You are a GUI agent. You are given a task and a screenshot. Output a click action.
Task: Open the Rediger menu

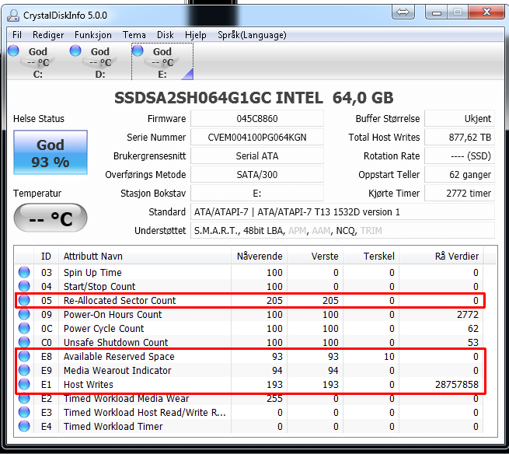[x=48, y=35]
